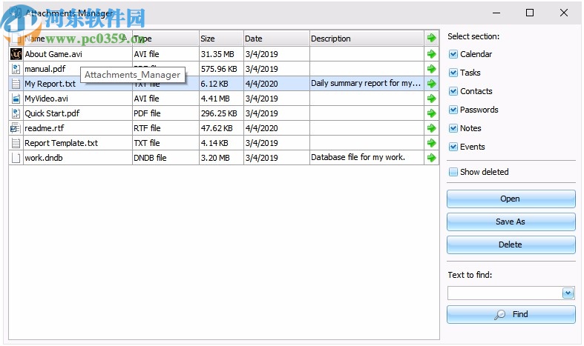Click the green arrow in work.dndb row
This screenshot has width=584, height=346.
(x=431, y=158)
